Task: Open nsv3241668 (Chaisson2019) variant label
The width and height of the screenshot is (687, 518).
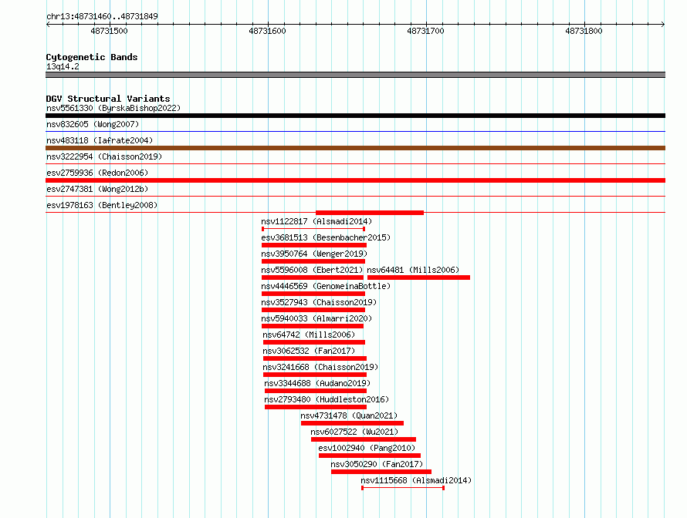Action: (320, 367)
